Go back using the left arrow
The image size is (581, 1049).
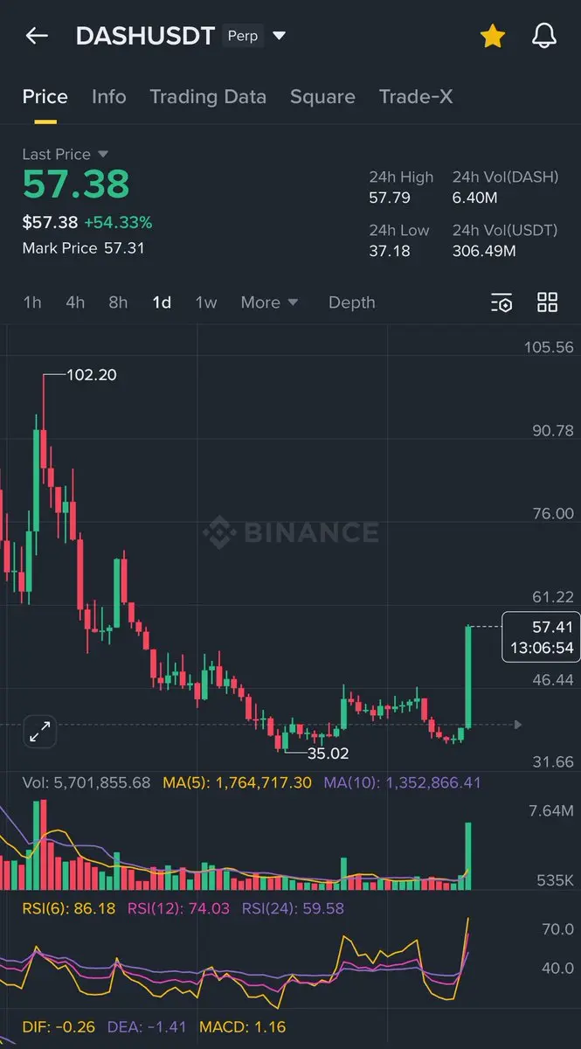tap(37, 36)
